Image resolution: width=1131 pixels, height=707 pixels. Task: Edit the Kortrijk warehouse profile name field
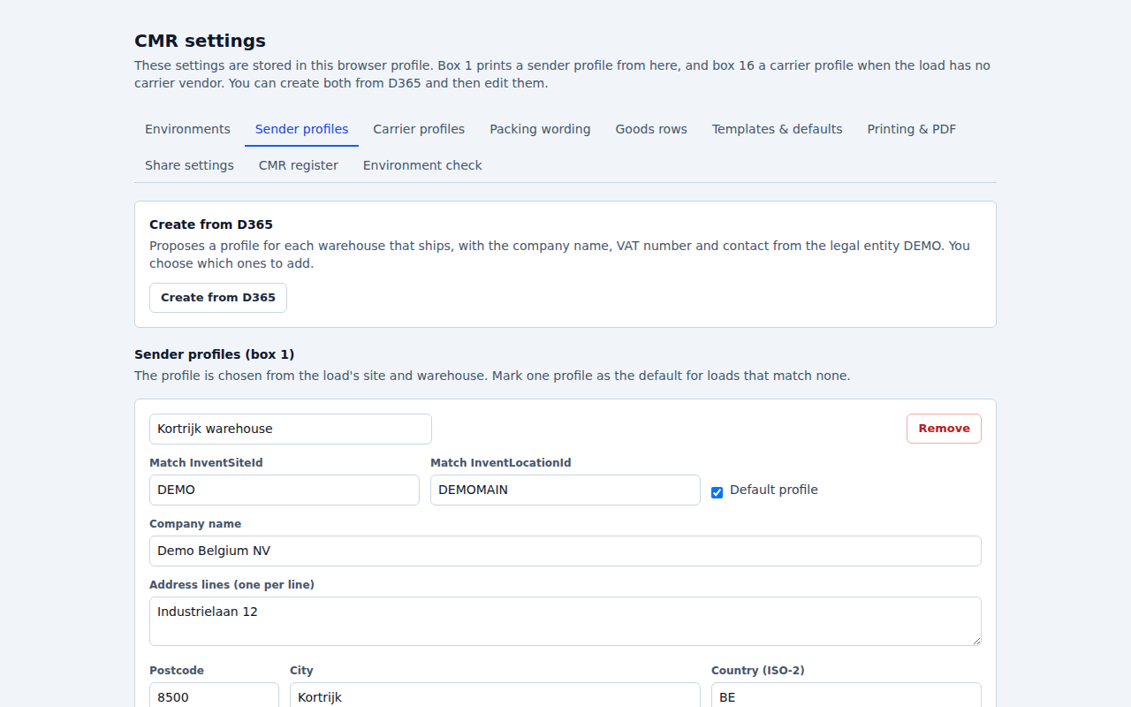(291, 429)
